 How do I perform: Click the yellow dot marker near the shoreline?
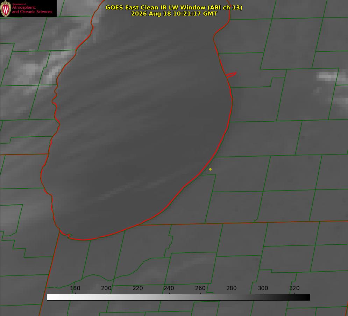(x=210, y=169)
